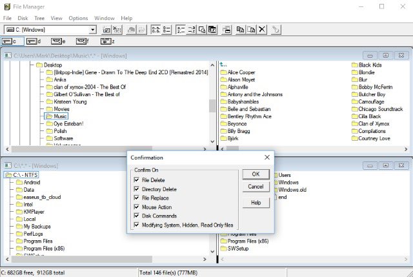Click the Stop Sharing toolbar icon
This screenshot has width=413, height=277.
(x=142, y=30)
